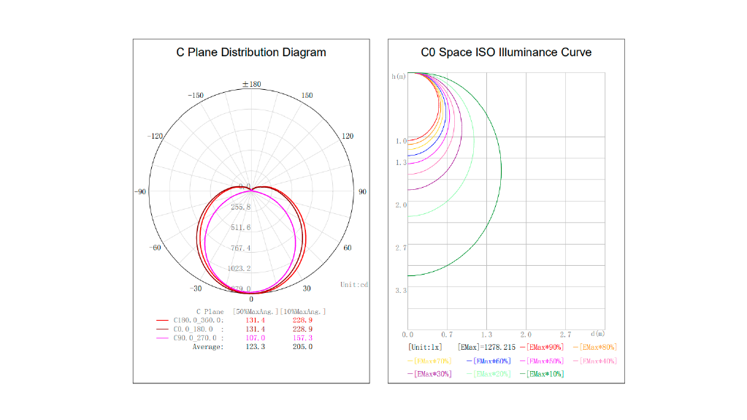This screenshot has width=747, height=420.
Task: Click the magenta C90.0_270.0 legend line
Action: (x=162, y=338)
